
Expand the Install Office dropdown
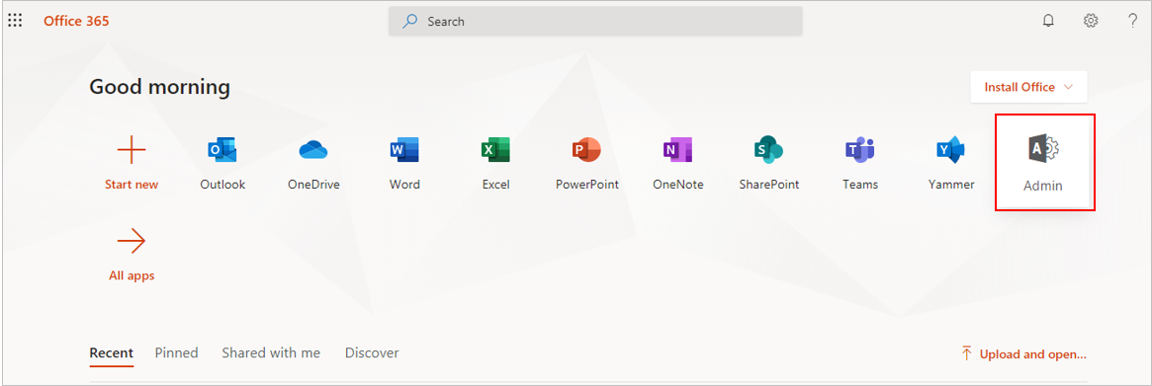(1028, 87)
